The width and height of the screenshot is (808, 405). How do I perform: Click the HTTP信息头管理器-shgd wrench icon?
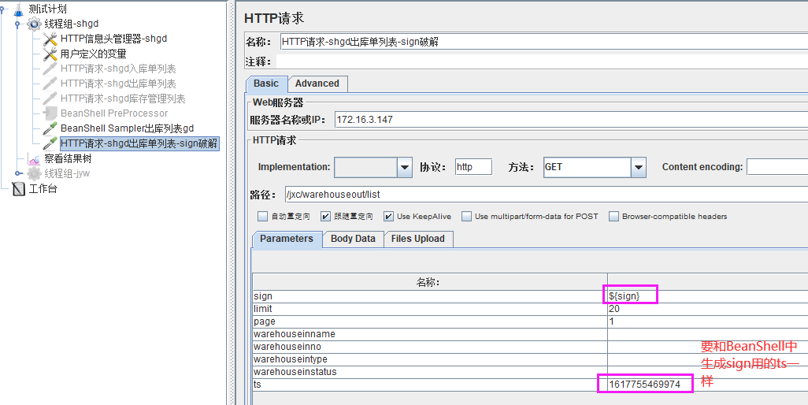pyautogui.click(x=50, y=39)
